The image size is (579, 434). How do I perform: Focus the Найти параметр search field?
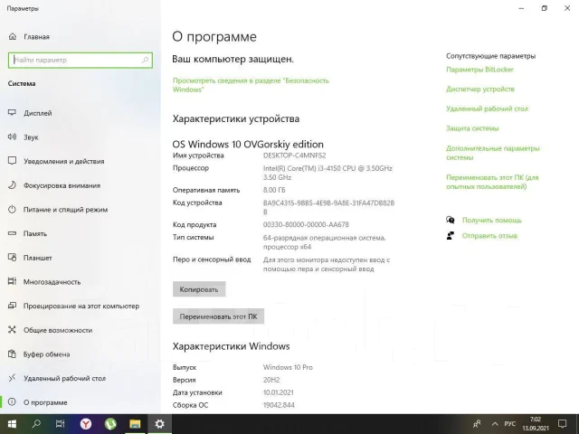81,61
